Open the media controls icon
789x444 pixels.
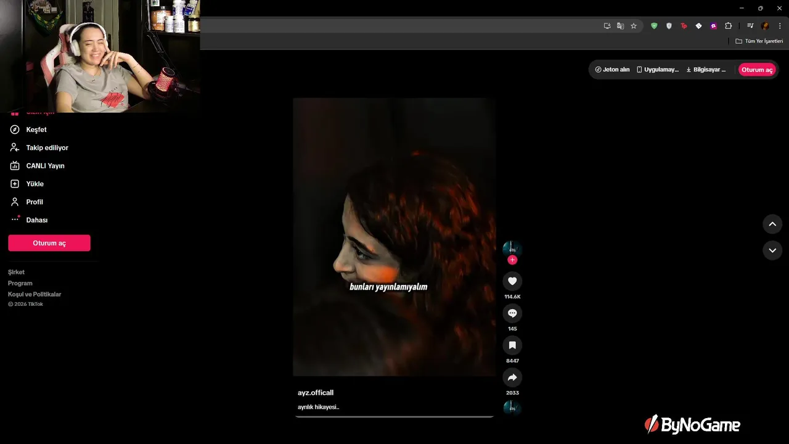point(750,26)
